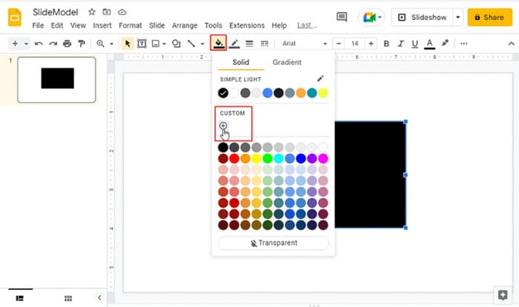Click the text color A icon
519x307 pixels.
click(x=429, y=44)
